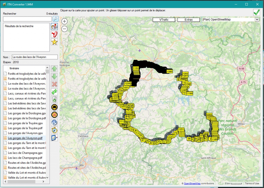
Task: Click the faded red X delete icon
Action: tap(54, 84)
